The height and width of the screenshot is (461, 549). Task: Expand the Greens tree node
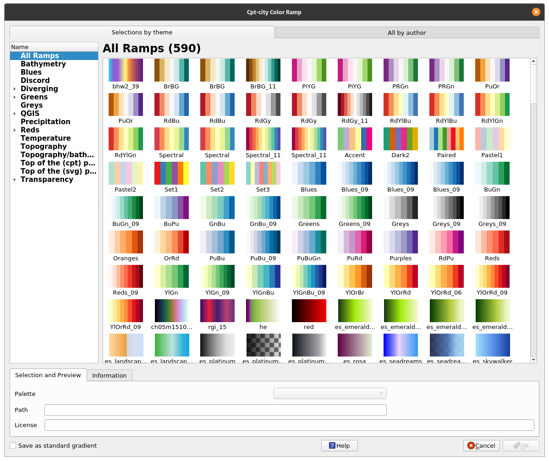click(x=15, y=97)
